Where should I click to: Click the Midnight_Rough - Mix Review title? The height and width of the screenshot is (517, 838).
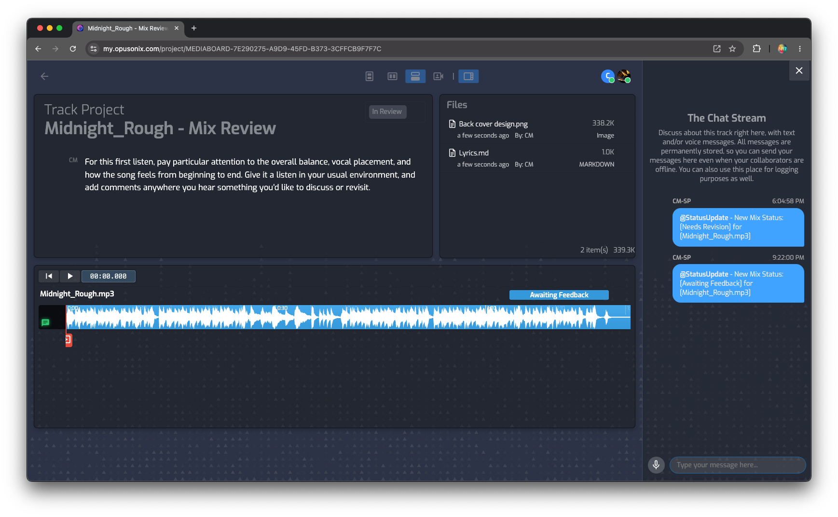click(160, 128)
